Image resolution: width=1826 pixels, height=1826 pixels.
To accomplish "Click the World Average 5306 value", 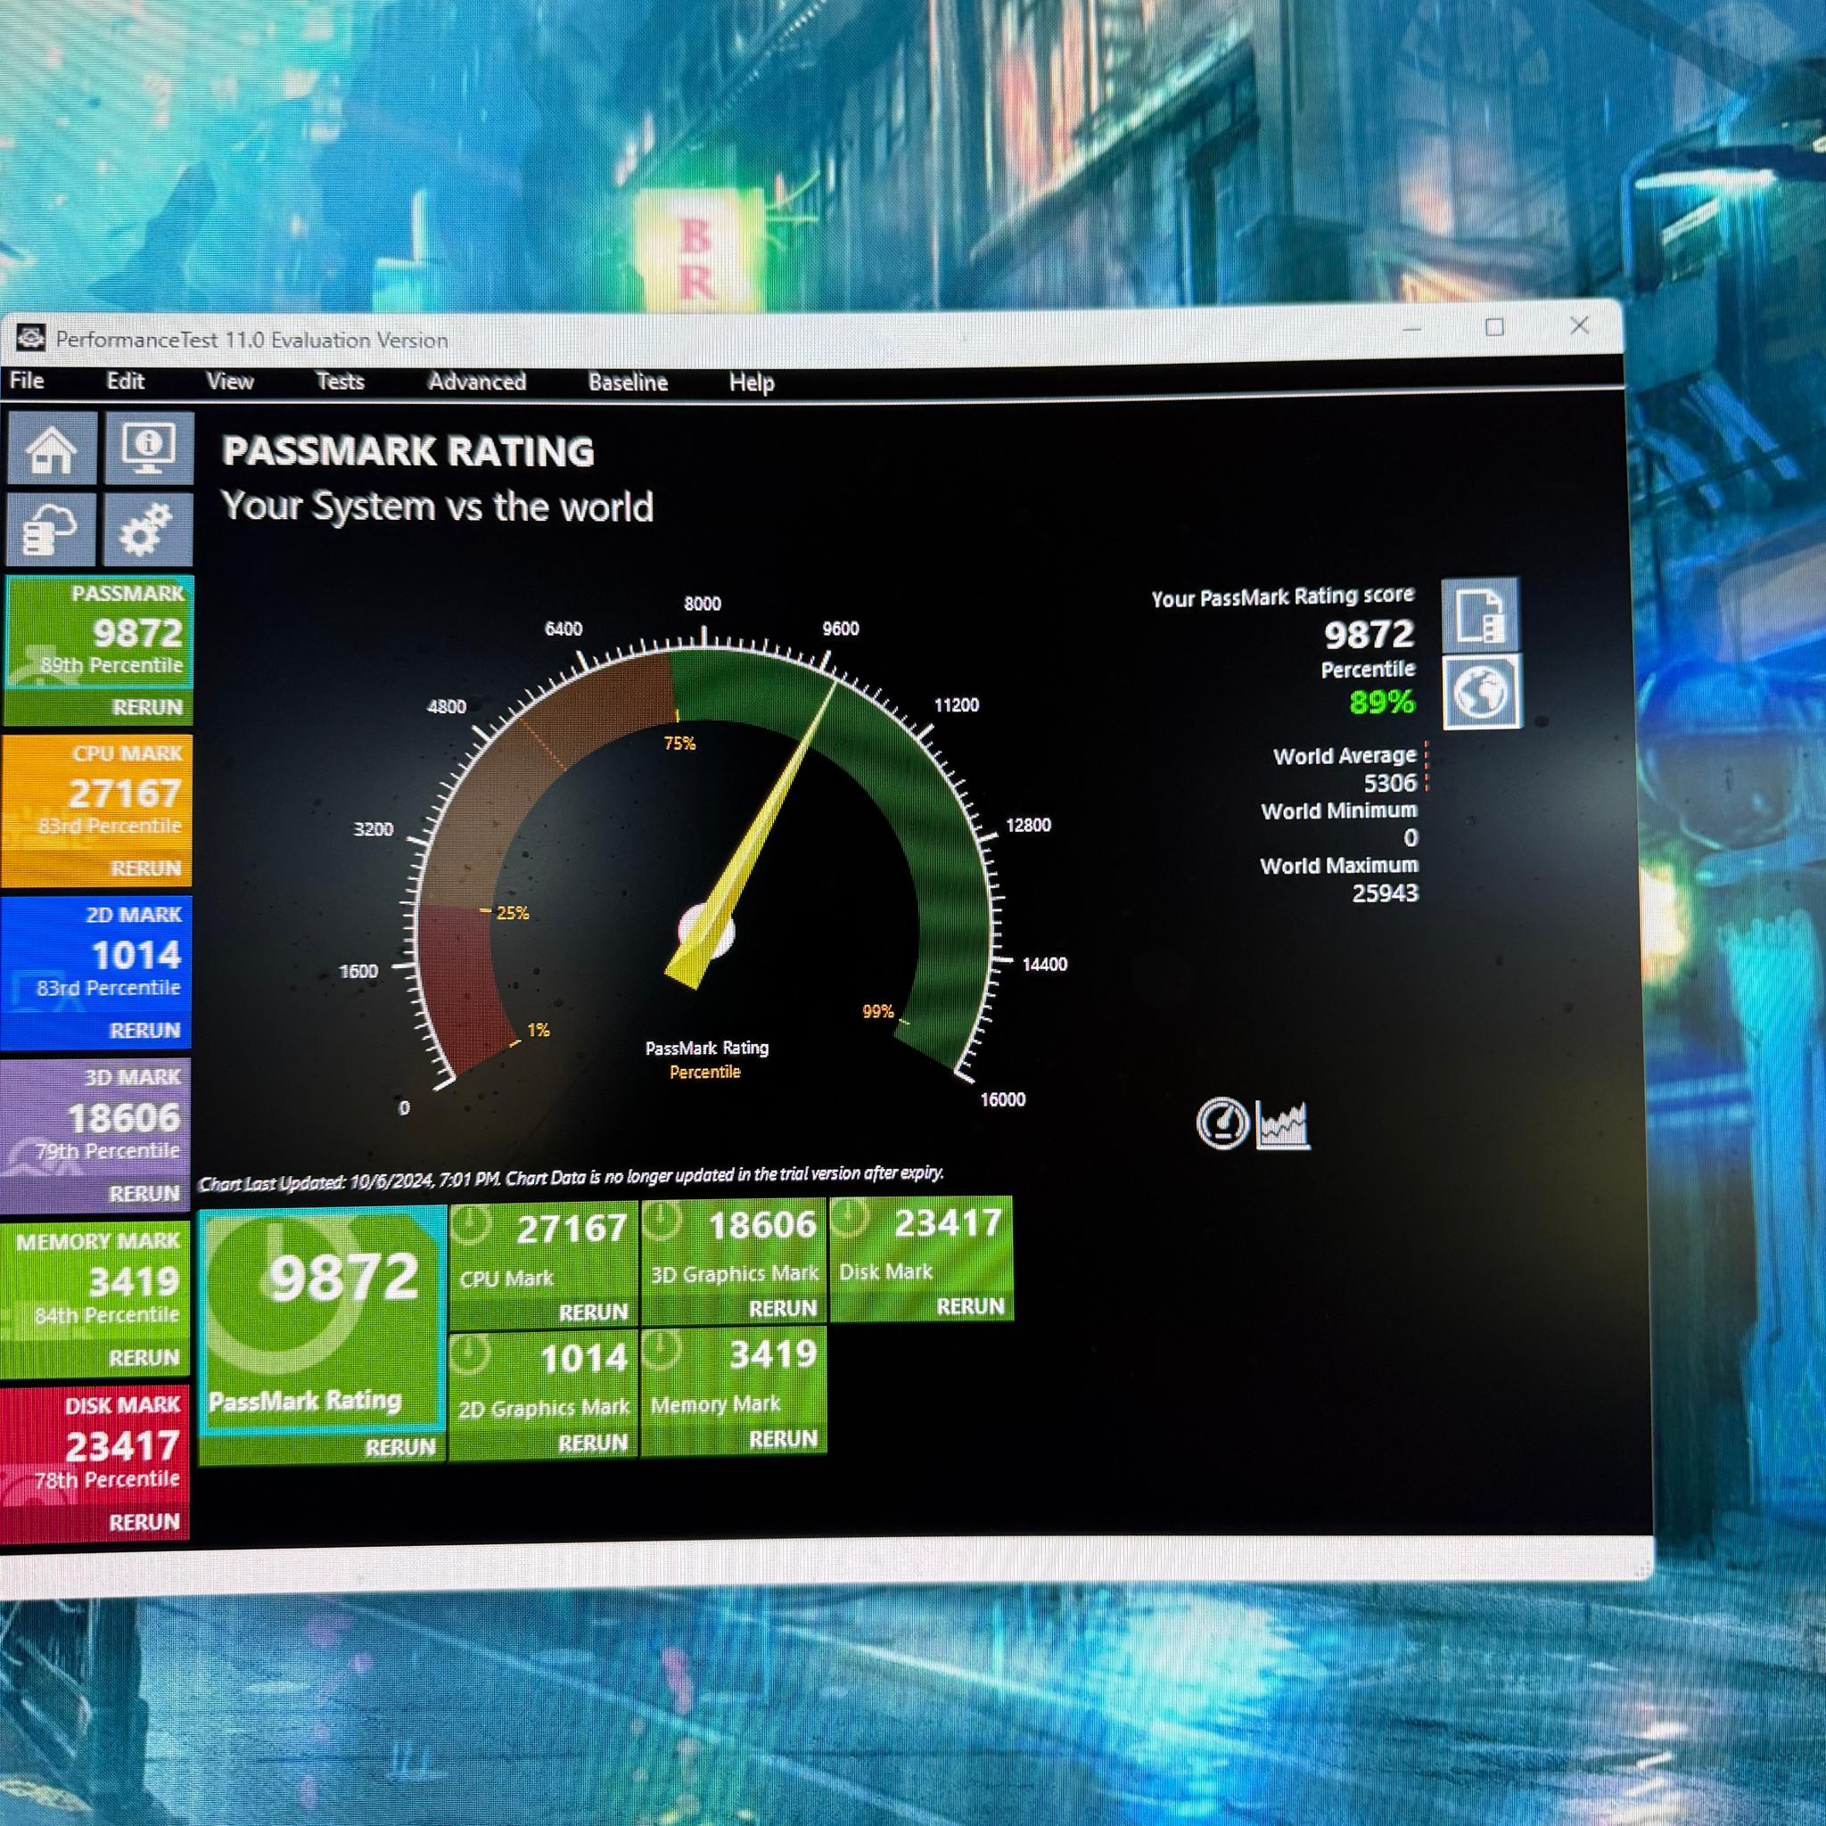I will click(x=1390, y=783).
